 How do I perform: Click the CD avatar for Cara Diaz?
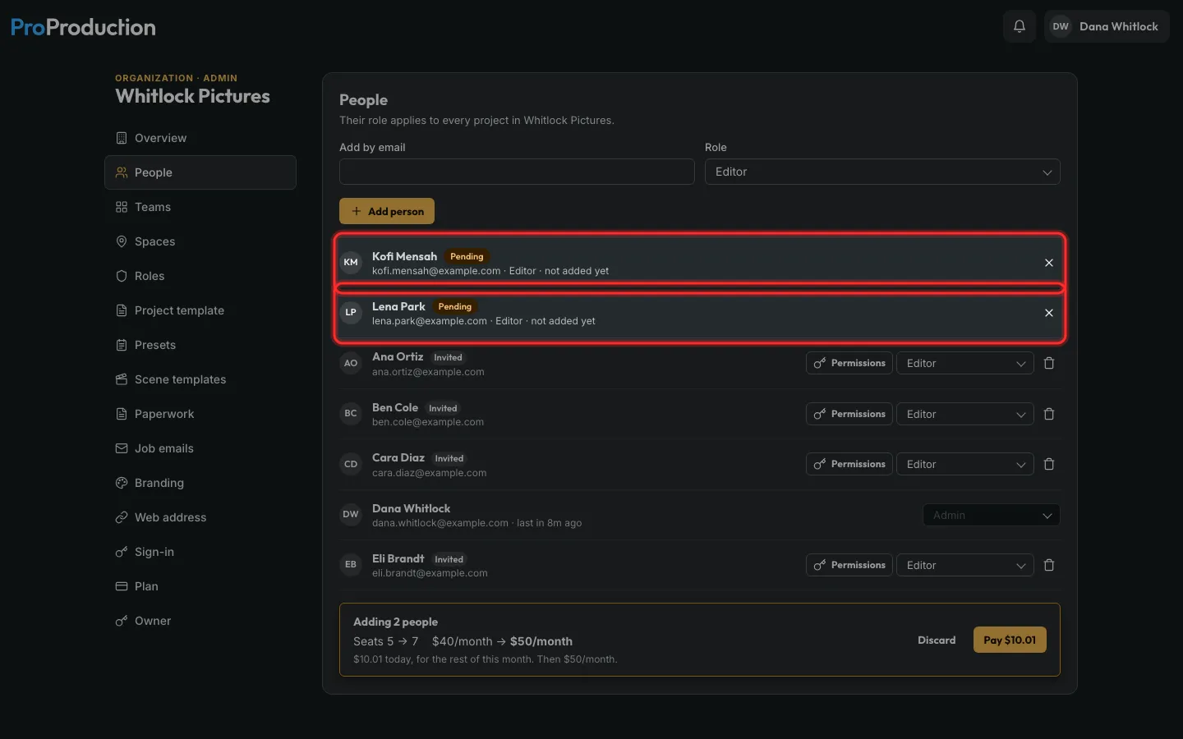click(x=351, y=464)
